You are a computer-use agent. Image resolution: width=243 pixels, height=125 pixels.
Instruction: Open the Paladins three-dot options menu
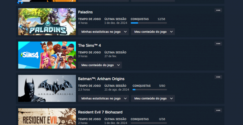[x=218, y=10]
